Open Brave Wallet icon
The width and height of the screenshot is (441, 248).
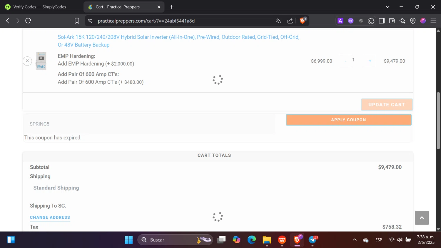coord(392,21)
